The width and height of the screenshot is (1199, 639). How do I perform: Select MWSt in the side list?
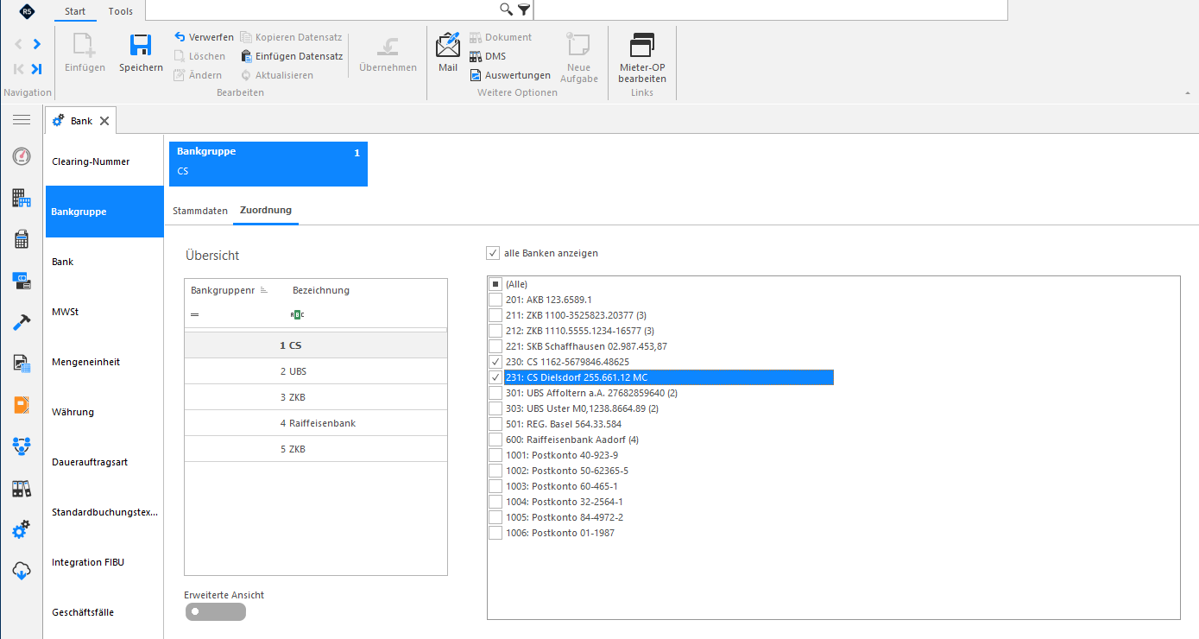(x=104, y=312)
